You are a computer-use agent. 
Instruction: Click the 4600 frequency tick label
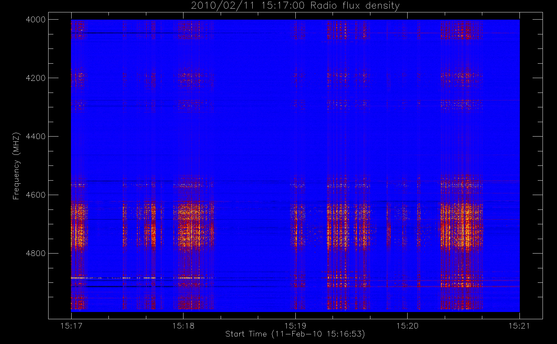click(36, 195)
